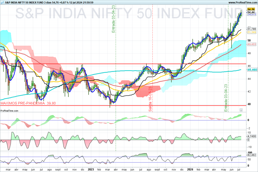Click the ProRealTime.com label inside the chart
The height and width of the screenshot is (172, 258).
click(9, 111)
